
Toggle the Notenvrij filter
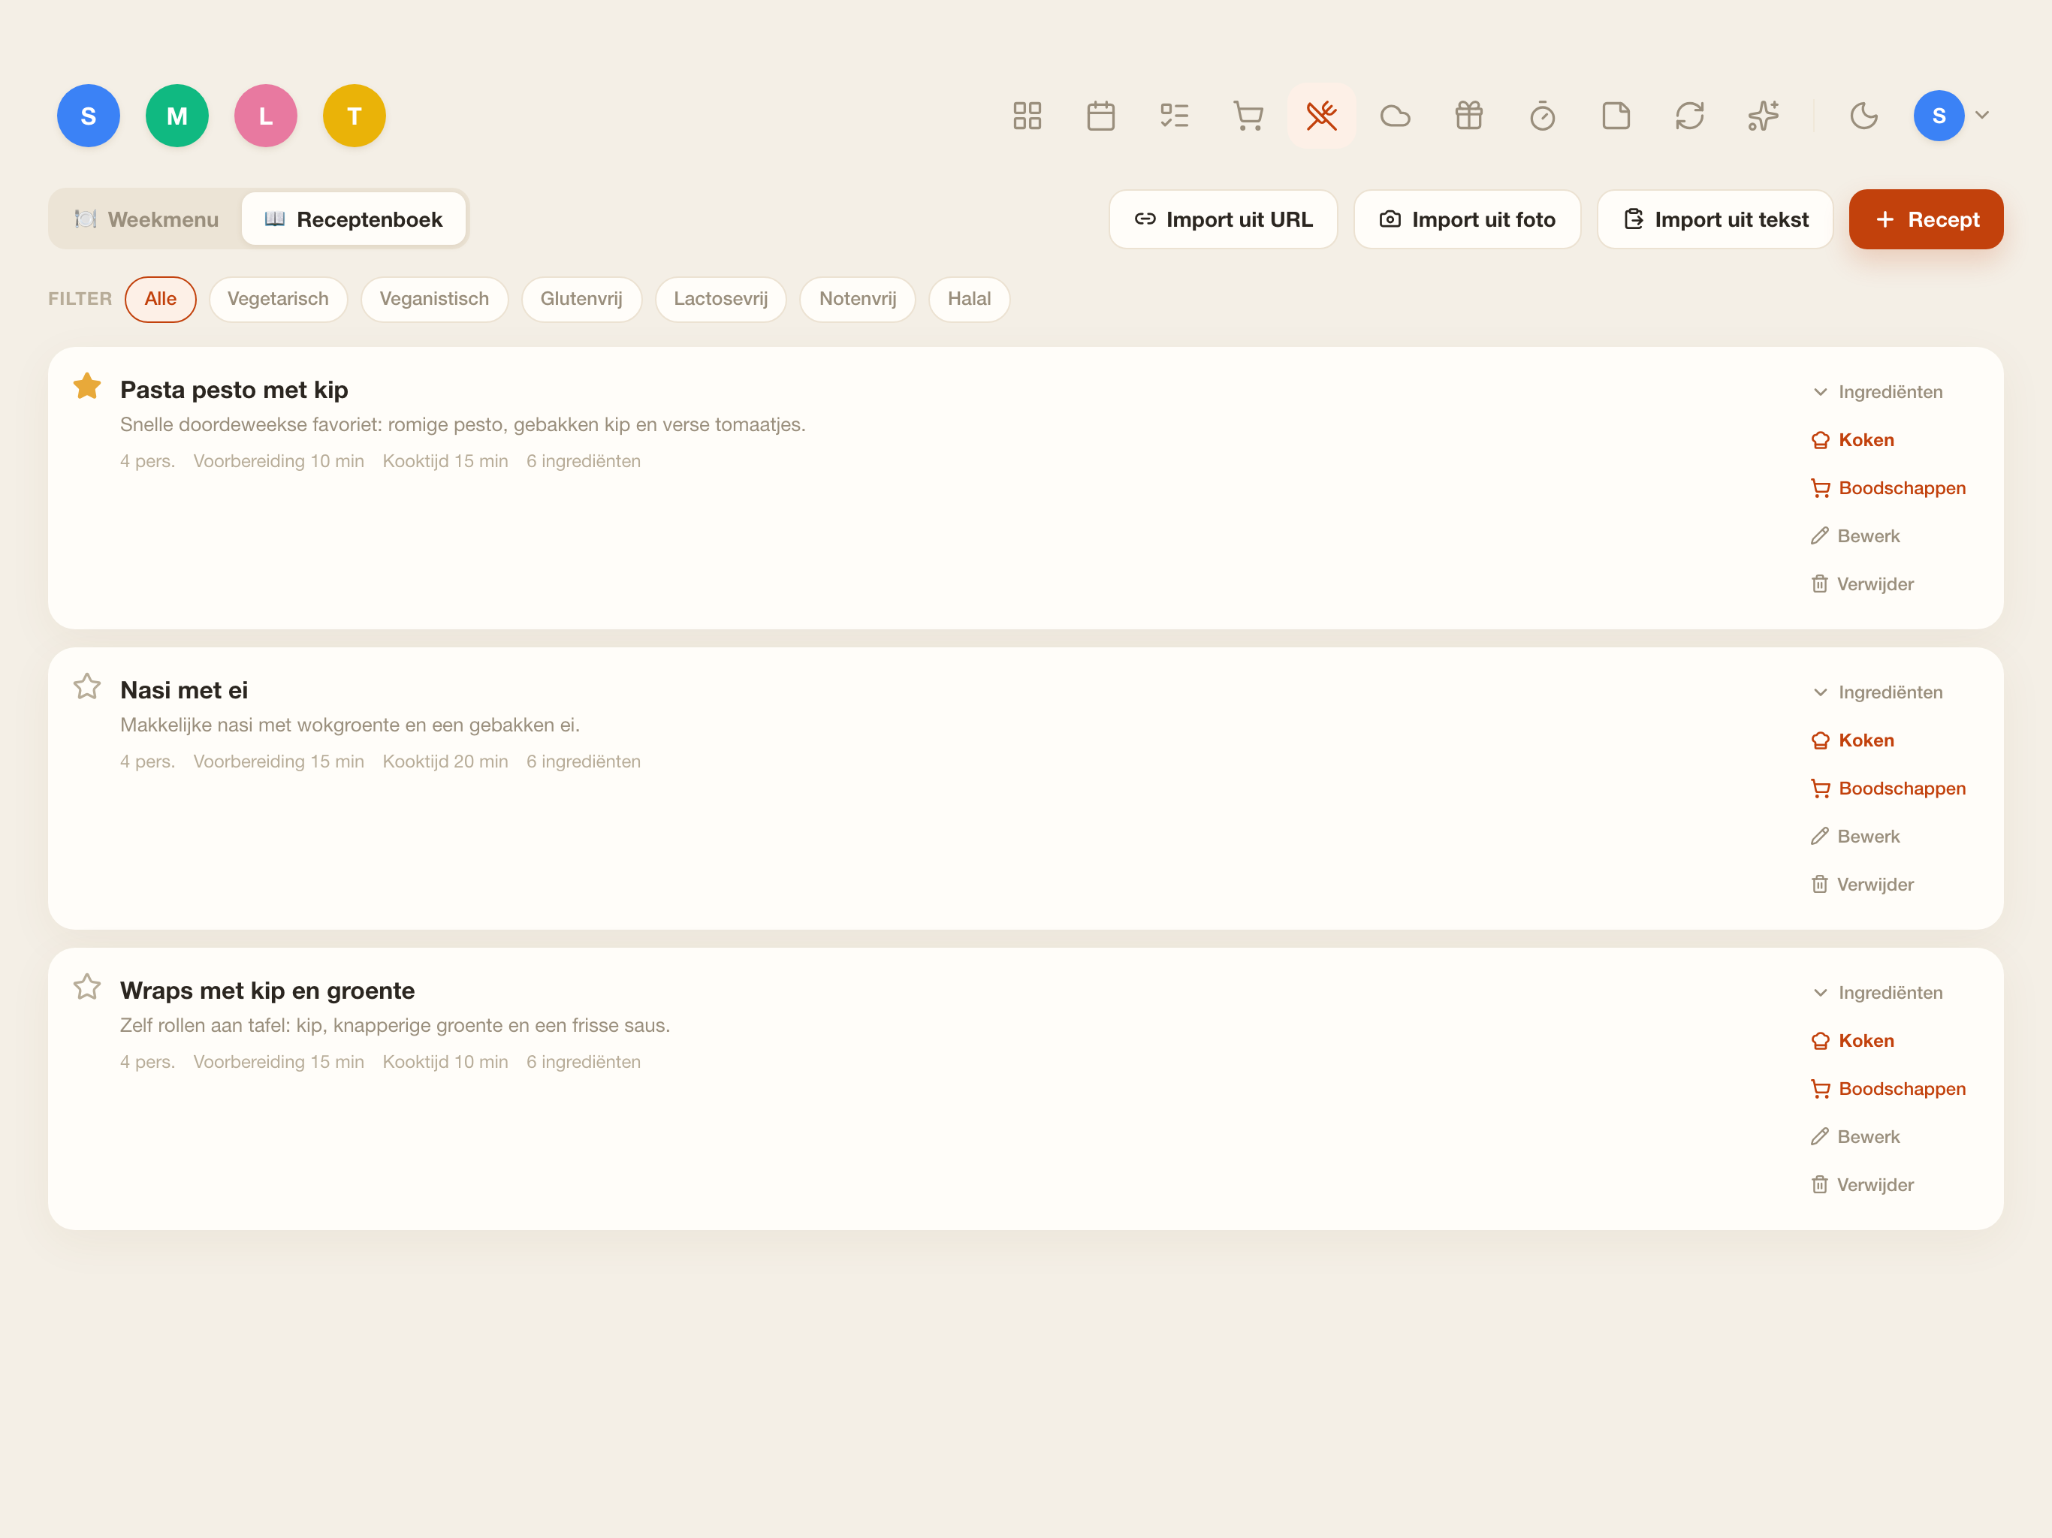[858, 299]
